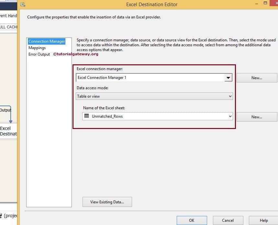Click New beside the Excel sheet name
278x225 pixels.
[257, 117]
